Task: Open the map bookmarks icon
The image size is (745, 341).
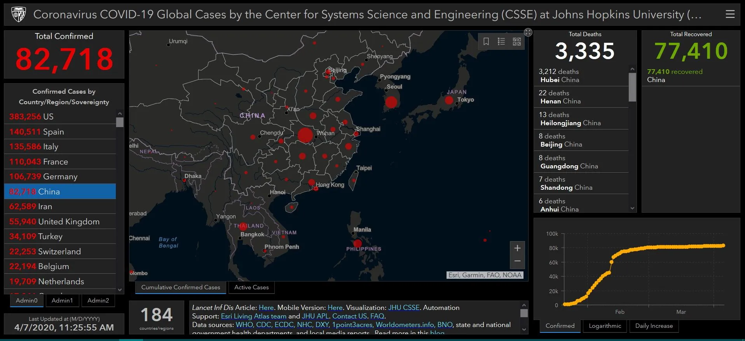Action: 486,42
